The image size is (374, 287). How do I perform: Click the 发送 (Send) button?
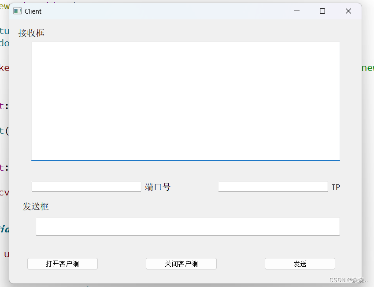[x=300, y=263]
